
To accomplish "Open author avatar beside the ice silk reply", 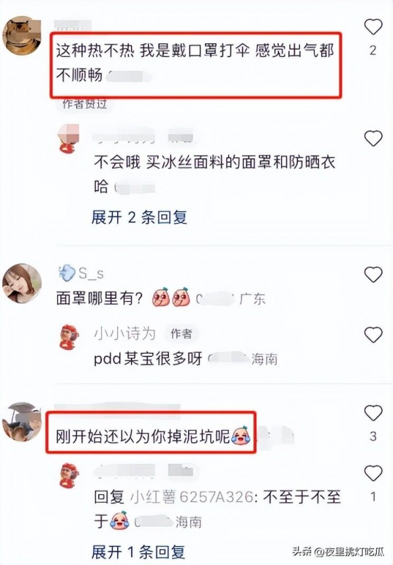I will point(68,139).
